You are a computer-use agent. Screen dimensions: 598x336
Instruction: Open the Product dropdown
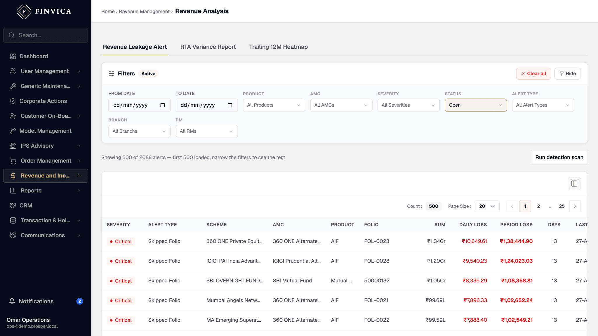pos(274,105)
